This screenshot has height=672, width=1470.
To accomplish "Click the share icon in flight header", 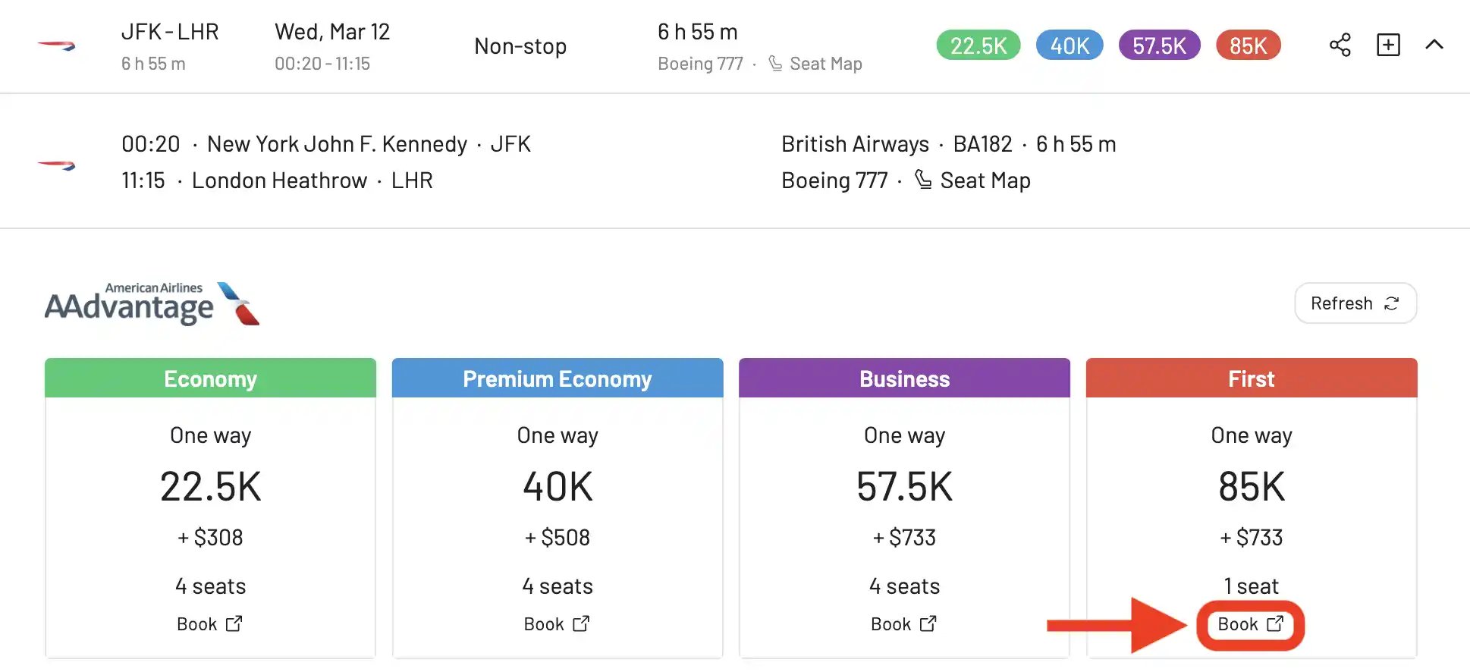I will pos(1340,45).
